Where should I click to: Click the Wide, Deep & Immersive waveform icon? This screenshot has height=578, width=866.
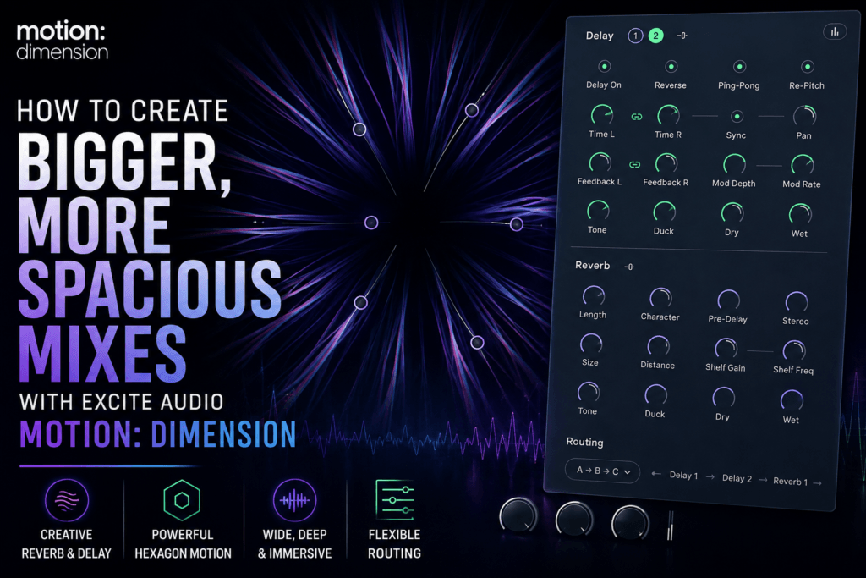(295, 501)
